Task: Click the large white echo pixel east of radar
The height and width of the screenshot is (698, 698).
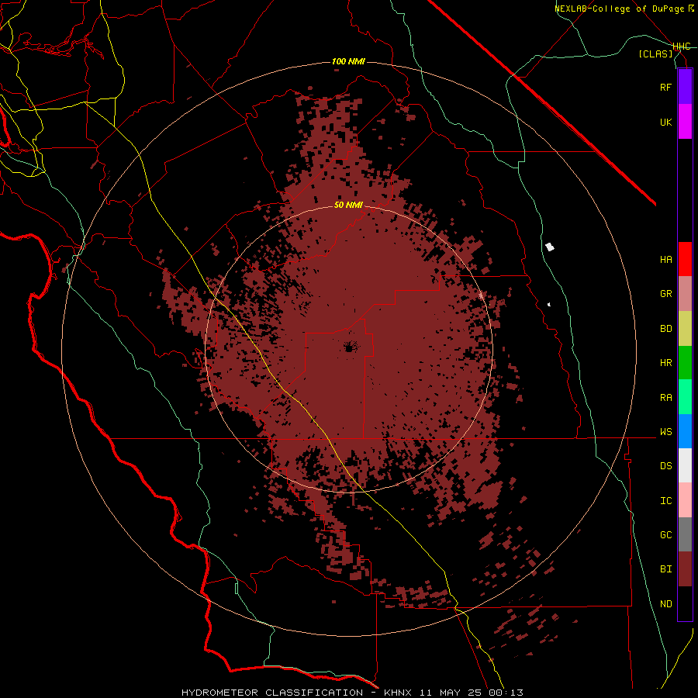Action: 550,247
